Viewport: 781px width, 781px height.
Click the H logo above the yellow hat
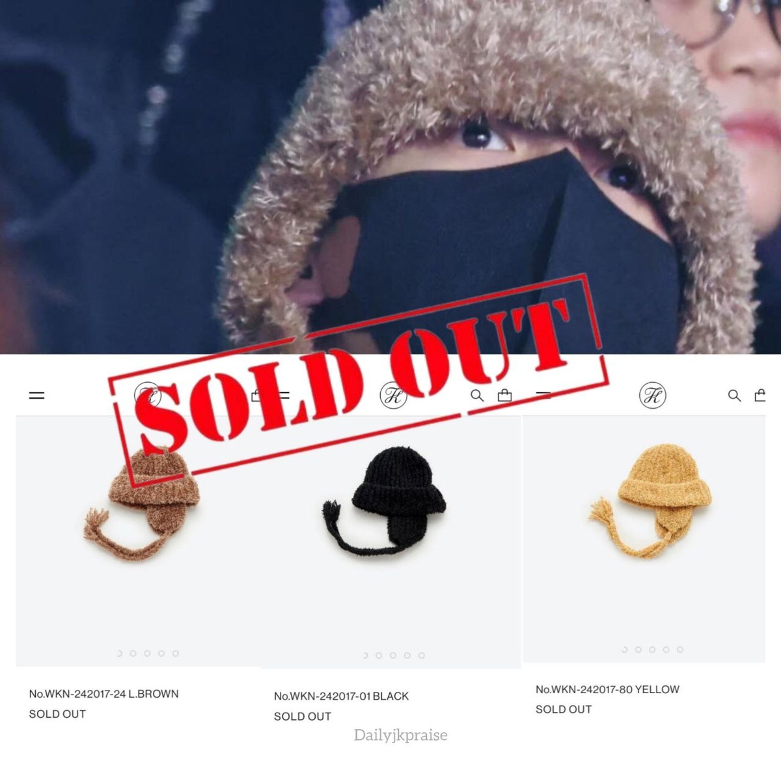(x=652, y=396)
